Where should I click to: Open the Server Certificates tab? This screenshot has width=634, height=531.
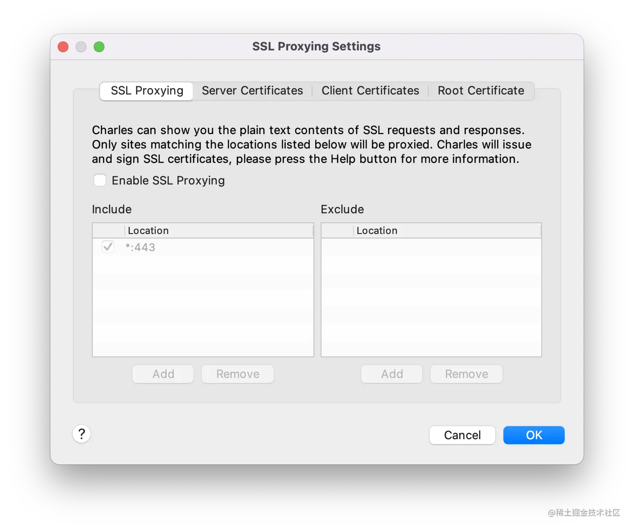(x=252, y=91)
